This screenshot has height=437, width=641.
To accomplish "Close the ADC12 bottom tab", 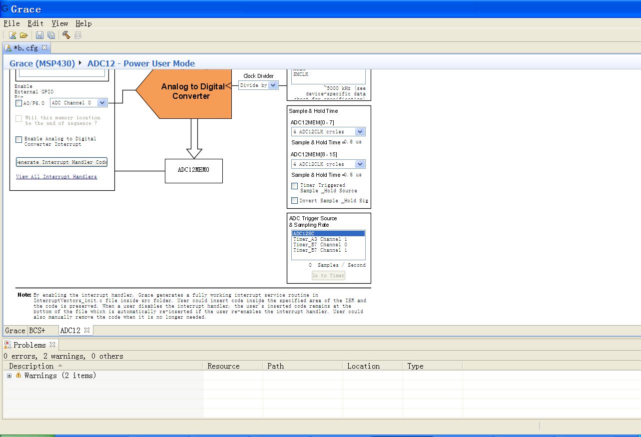I will pyautogui.click(x=86, y=330).
